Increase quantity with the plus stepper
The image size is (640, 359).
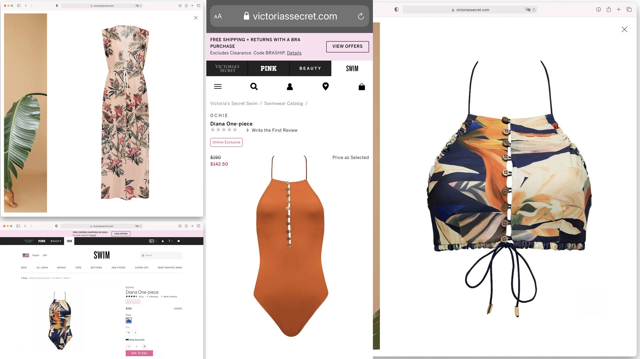click(x=145, y=346)
